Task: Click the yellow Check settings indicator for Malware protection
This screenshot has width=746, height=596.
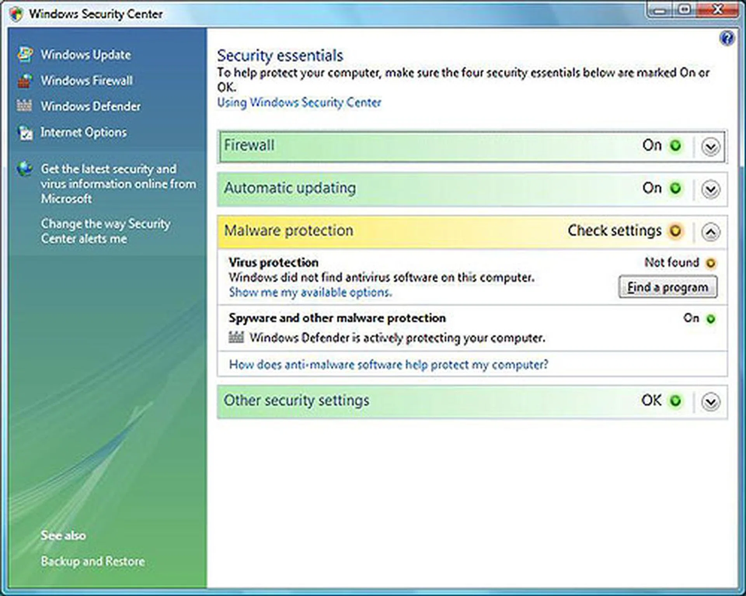Action: tap(676, 230)
